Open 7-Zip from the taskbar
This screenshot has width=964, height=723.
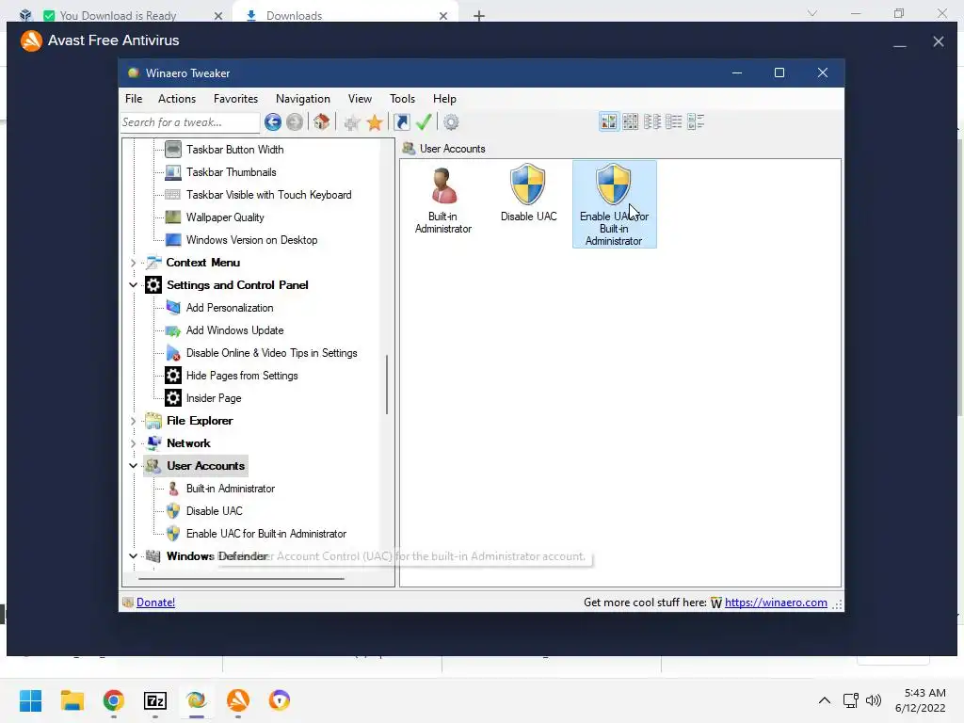pyautogui.click(x=155, y=700)
